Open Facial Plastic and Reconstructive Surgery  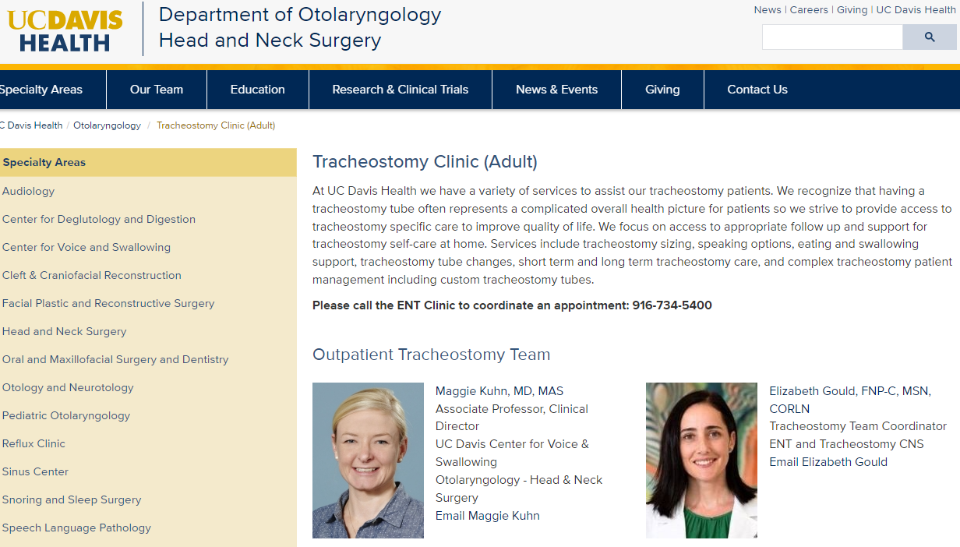coord(108,303)
